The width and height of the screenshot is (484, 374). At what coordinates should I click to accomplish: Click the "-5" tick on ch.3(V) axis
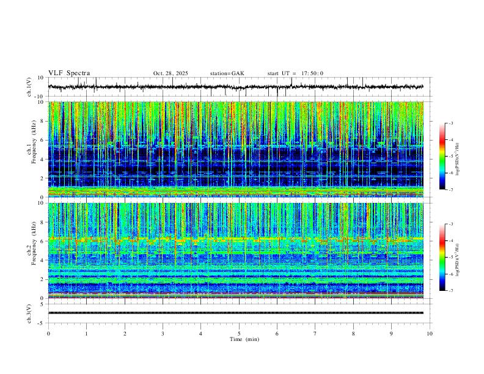tap(42, 323)
